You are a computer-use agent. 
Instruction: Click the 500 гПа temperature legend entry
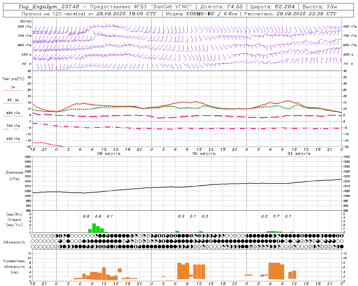[13, 139]
